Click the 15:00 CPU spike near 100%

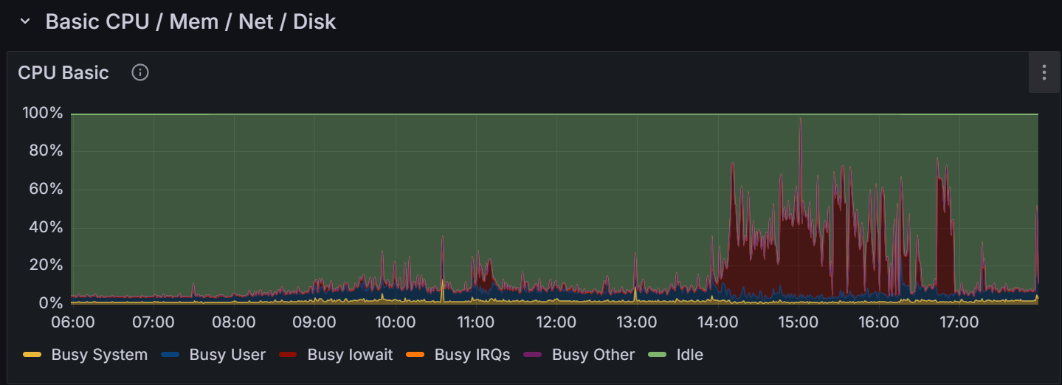pos(800,119)
